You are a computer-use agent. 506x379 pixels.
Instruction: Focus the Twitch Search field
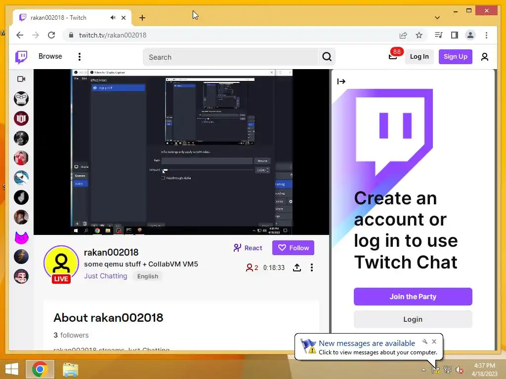(x=230, y=57)
